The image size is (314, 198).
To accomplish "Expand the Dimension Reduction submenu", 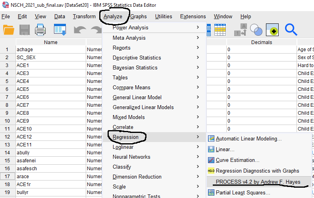I will [154, 177].
